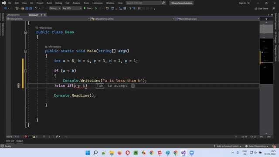279x157 pixels.
Task: Click the Save All icon
Action: pyautogui.click(x=31, y=8)
